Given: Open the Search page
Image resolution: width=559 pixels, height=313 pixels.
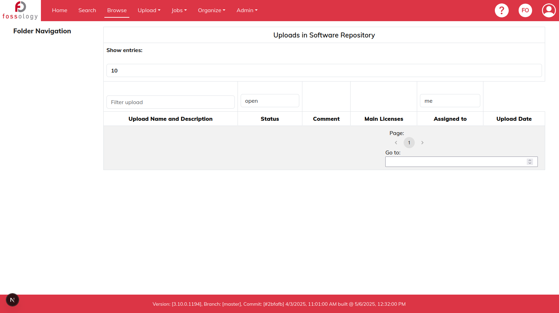Looking at the screenshot, I should click(x=87, y=10).
